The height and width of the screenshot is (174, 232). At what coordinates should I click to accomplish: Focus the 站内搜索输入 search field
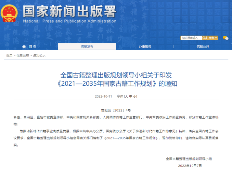[191, 38]
